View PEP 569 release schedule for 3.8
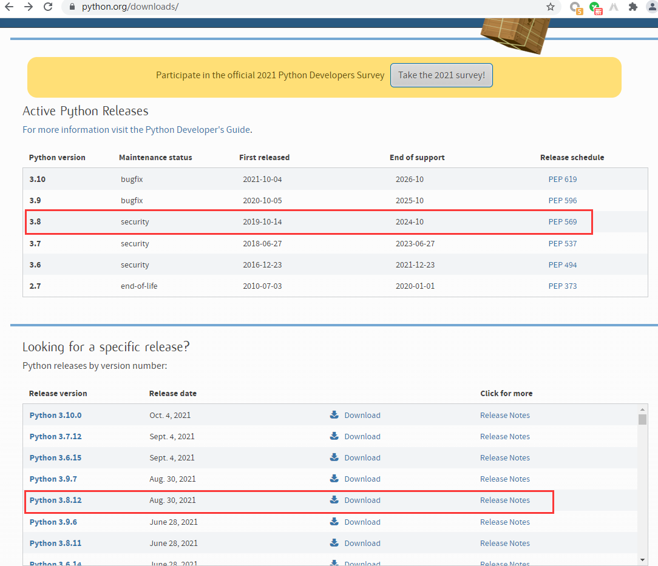Image resolution: width=658 pixels, height=566 pixels. coord(563,221)
